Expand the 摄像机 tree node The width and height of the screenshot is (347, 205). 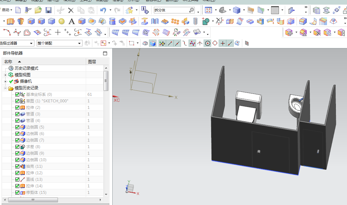click(x=5, y=82)
